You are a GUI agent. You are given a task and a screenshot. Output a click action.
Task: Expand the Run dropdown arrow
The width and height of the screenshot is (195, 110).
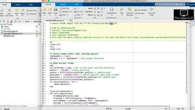click(122, 15)
